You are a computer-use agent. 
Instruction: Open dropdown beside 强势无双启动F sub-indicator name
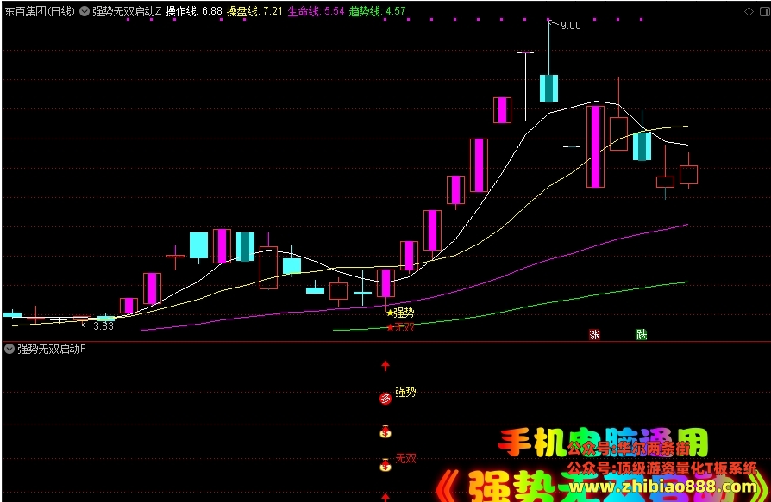[9, 349]
